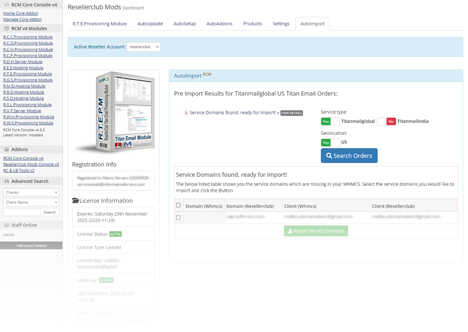Toggle the Titanmailglobal service type switch
Screen dimensions: 468x332
pos(330,121)
